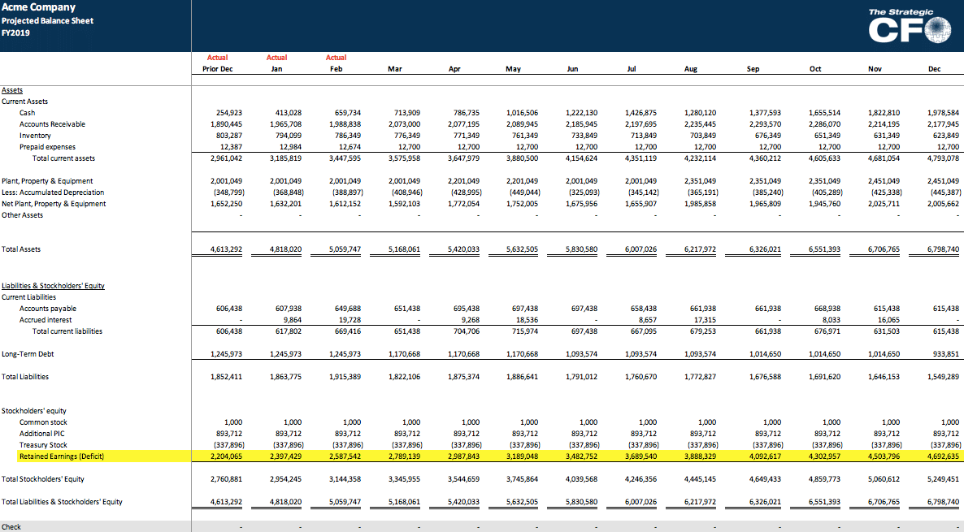Click the 'Current Assets' label

[x=24, y=102]
